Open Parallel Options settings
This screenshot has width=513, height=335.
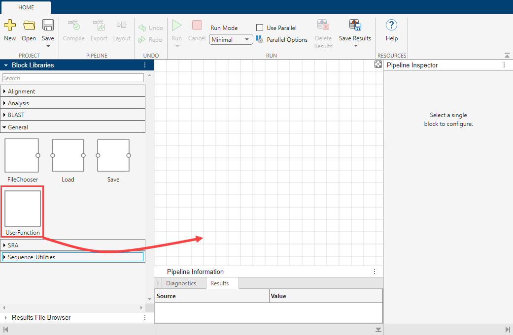(x=282, y=39)
